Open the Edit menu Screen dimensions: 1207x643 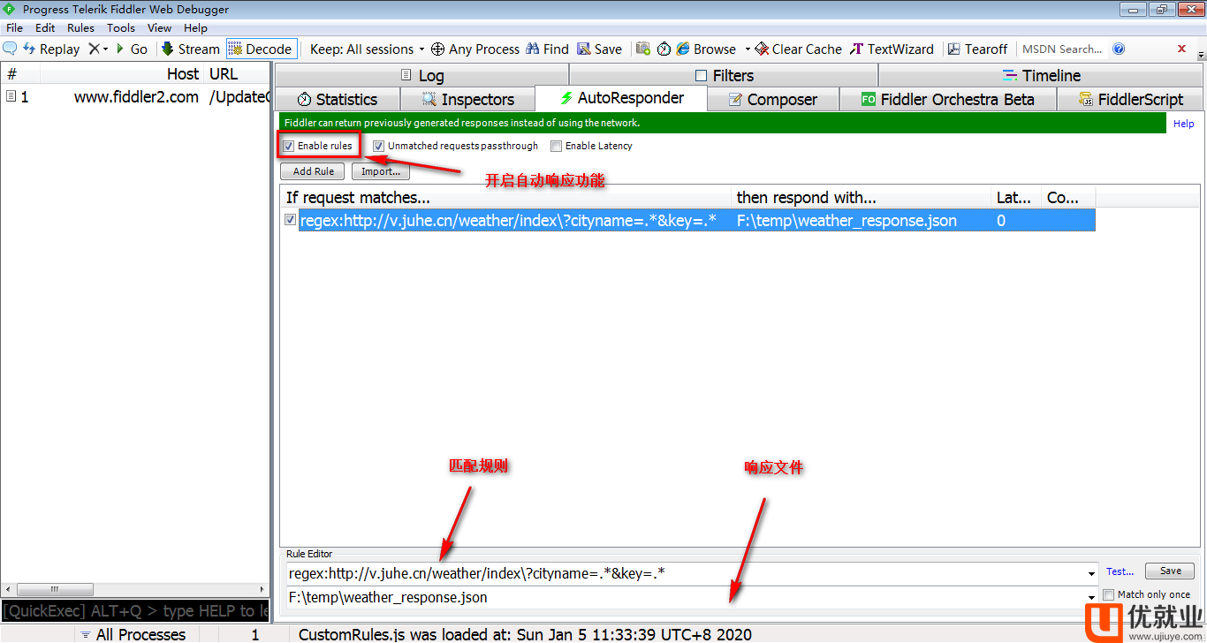45,28
